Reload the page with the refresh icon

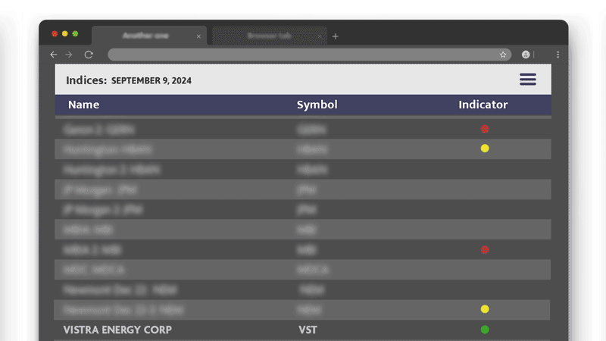point(89,55)
